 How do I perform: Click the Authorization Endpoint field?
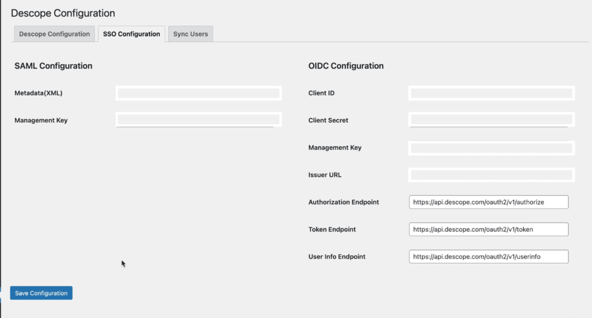pyautogui.click(x=488, y=201)
